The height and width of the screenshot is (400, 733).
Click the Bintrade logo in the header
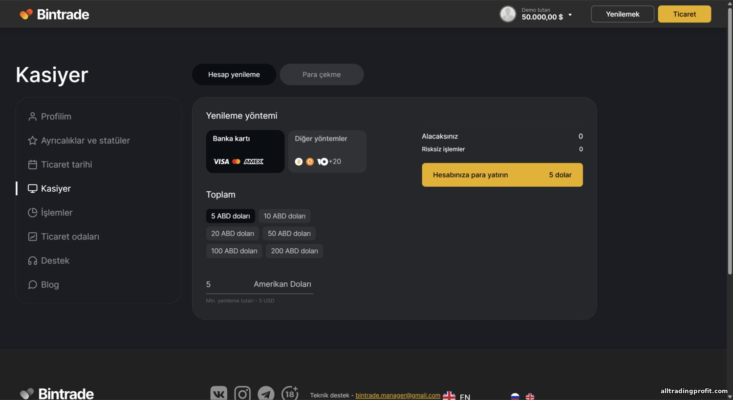pyautogui.click(x=54, y=14)
